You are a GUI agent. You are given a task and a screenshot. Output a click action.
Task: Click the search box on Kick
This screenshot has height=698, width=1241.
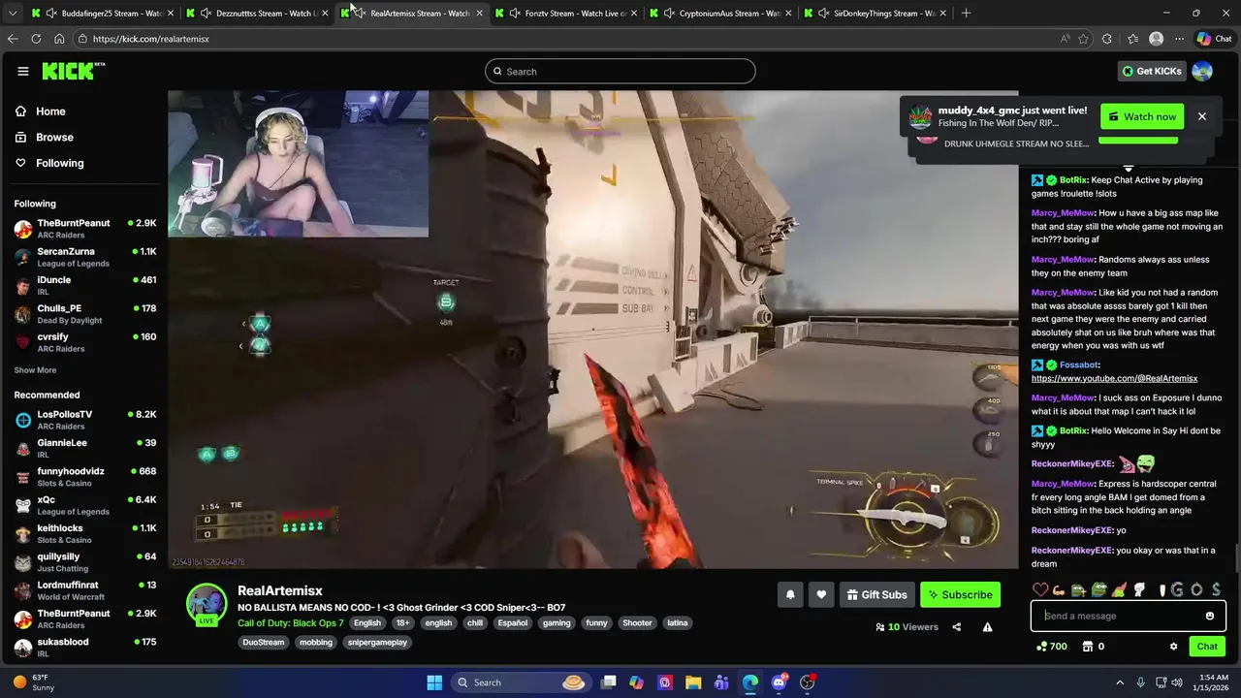tap(620, 72)
